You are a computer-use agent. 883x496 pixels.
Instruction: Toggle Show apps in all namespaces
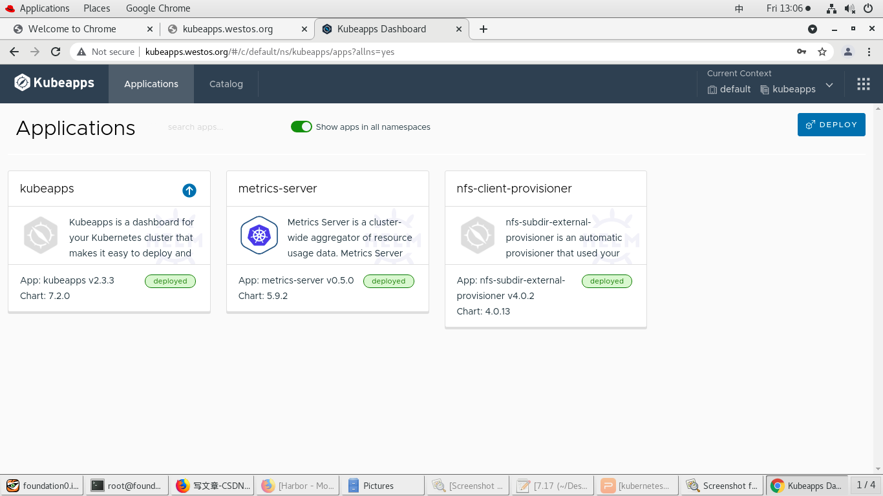coord(301,127)
